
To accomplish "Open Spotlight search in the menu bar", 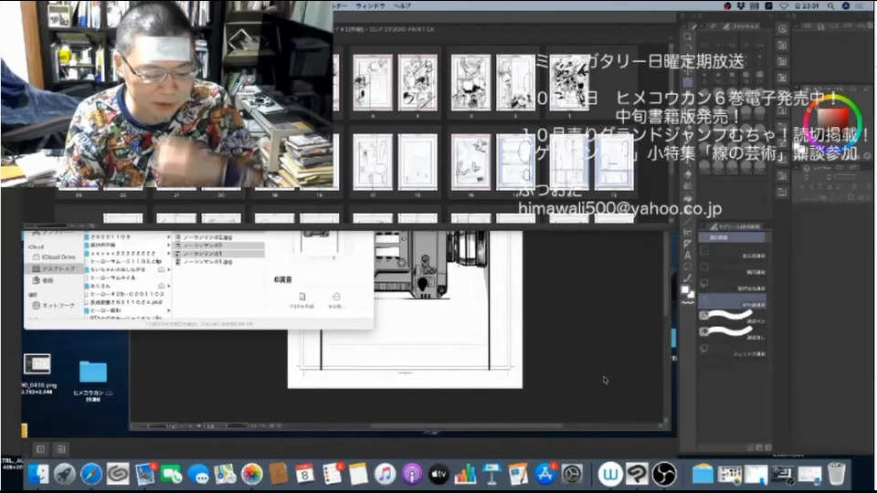I will click(x=830, y=5).
